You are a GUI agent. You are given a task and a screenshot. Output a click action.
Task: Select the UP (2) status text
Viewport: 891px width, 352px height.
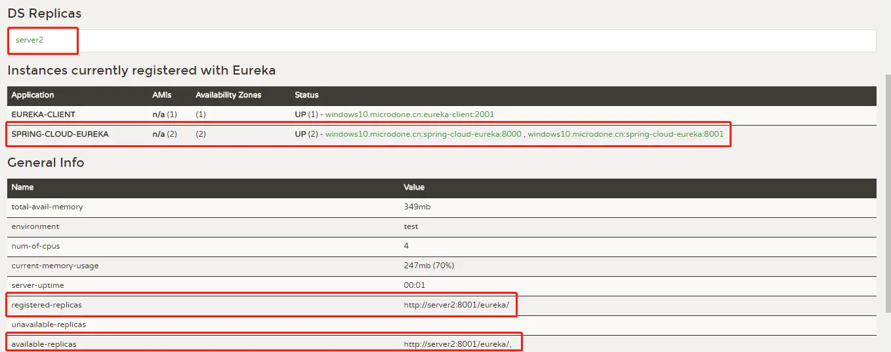(306, 134)
